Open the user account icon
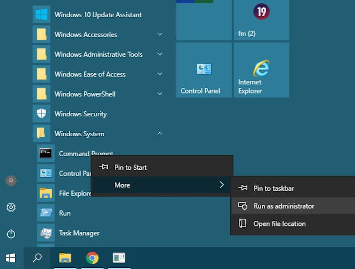Screen dimensions: 355x269 click(x=11, y=181)
